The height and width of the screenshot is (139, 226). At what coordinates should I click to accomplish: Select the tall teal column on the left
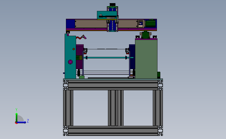pos(70,57)
